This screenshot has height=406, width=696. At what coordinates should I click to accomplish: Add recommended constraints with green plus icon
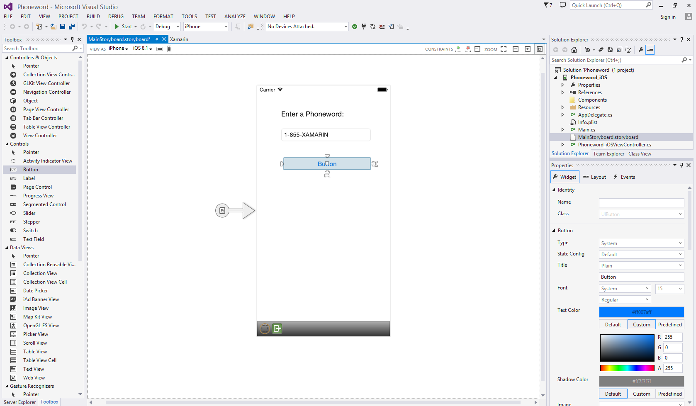458,49
